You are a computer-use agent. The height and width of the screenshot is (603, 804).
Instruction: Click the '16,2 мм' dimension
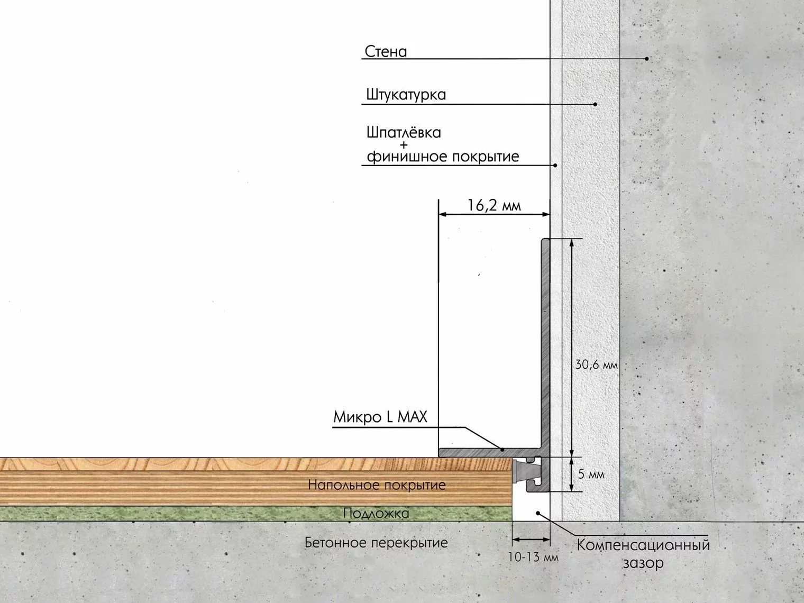pos(494,205)
